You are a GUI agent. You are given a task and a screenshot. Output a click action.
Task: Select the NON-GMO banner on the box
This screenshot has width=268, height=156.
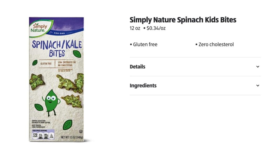coord(60,33)
